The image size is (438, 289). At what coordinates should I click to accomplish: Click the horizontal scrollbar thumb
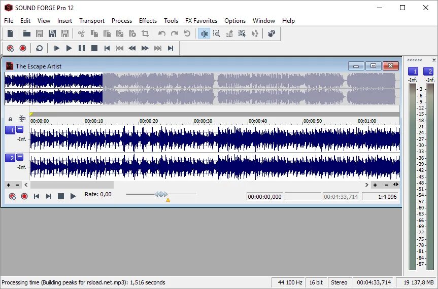coord(72,185)
